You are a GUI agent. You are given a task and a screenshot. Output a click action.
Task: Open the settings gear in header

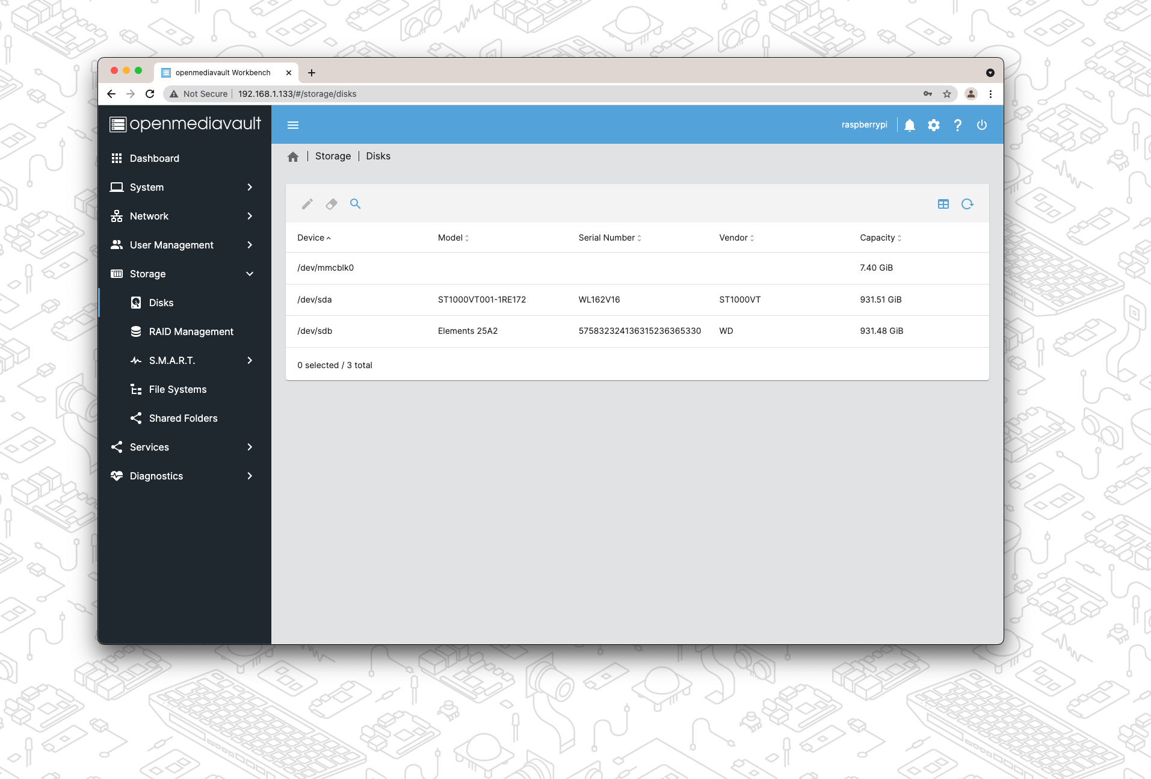[933, 125]
